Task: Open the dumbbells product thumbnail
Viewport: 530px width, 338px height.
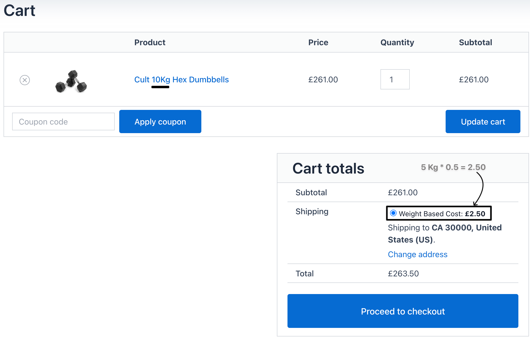Action: click(71, 81)
